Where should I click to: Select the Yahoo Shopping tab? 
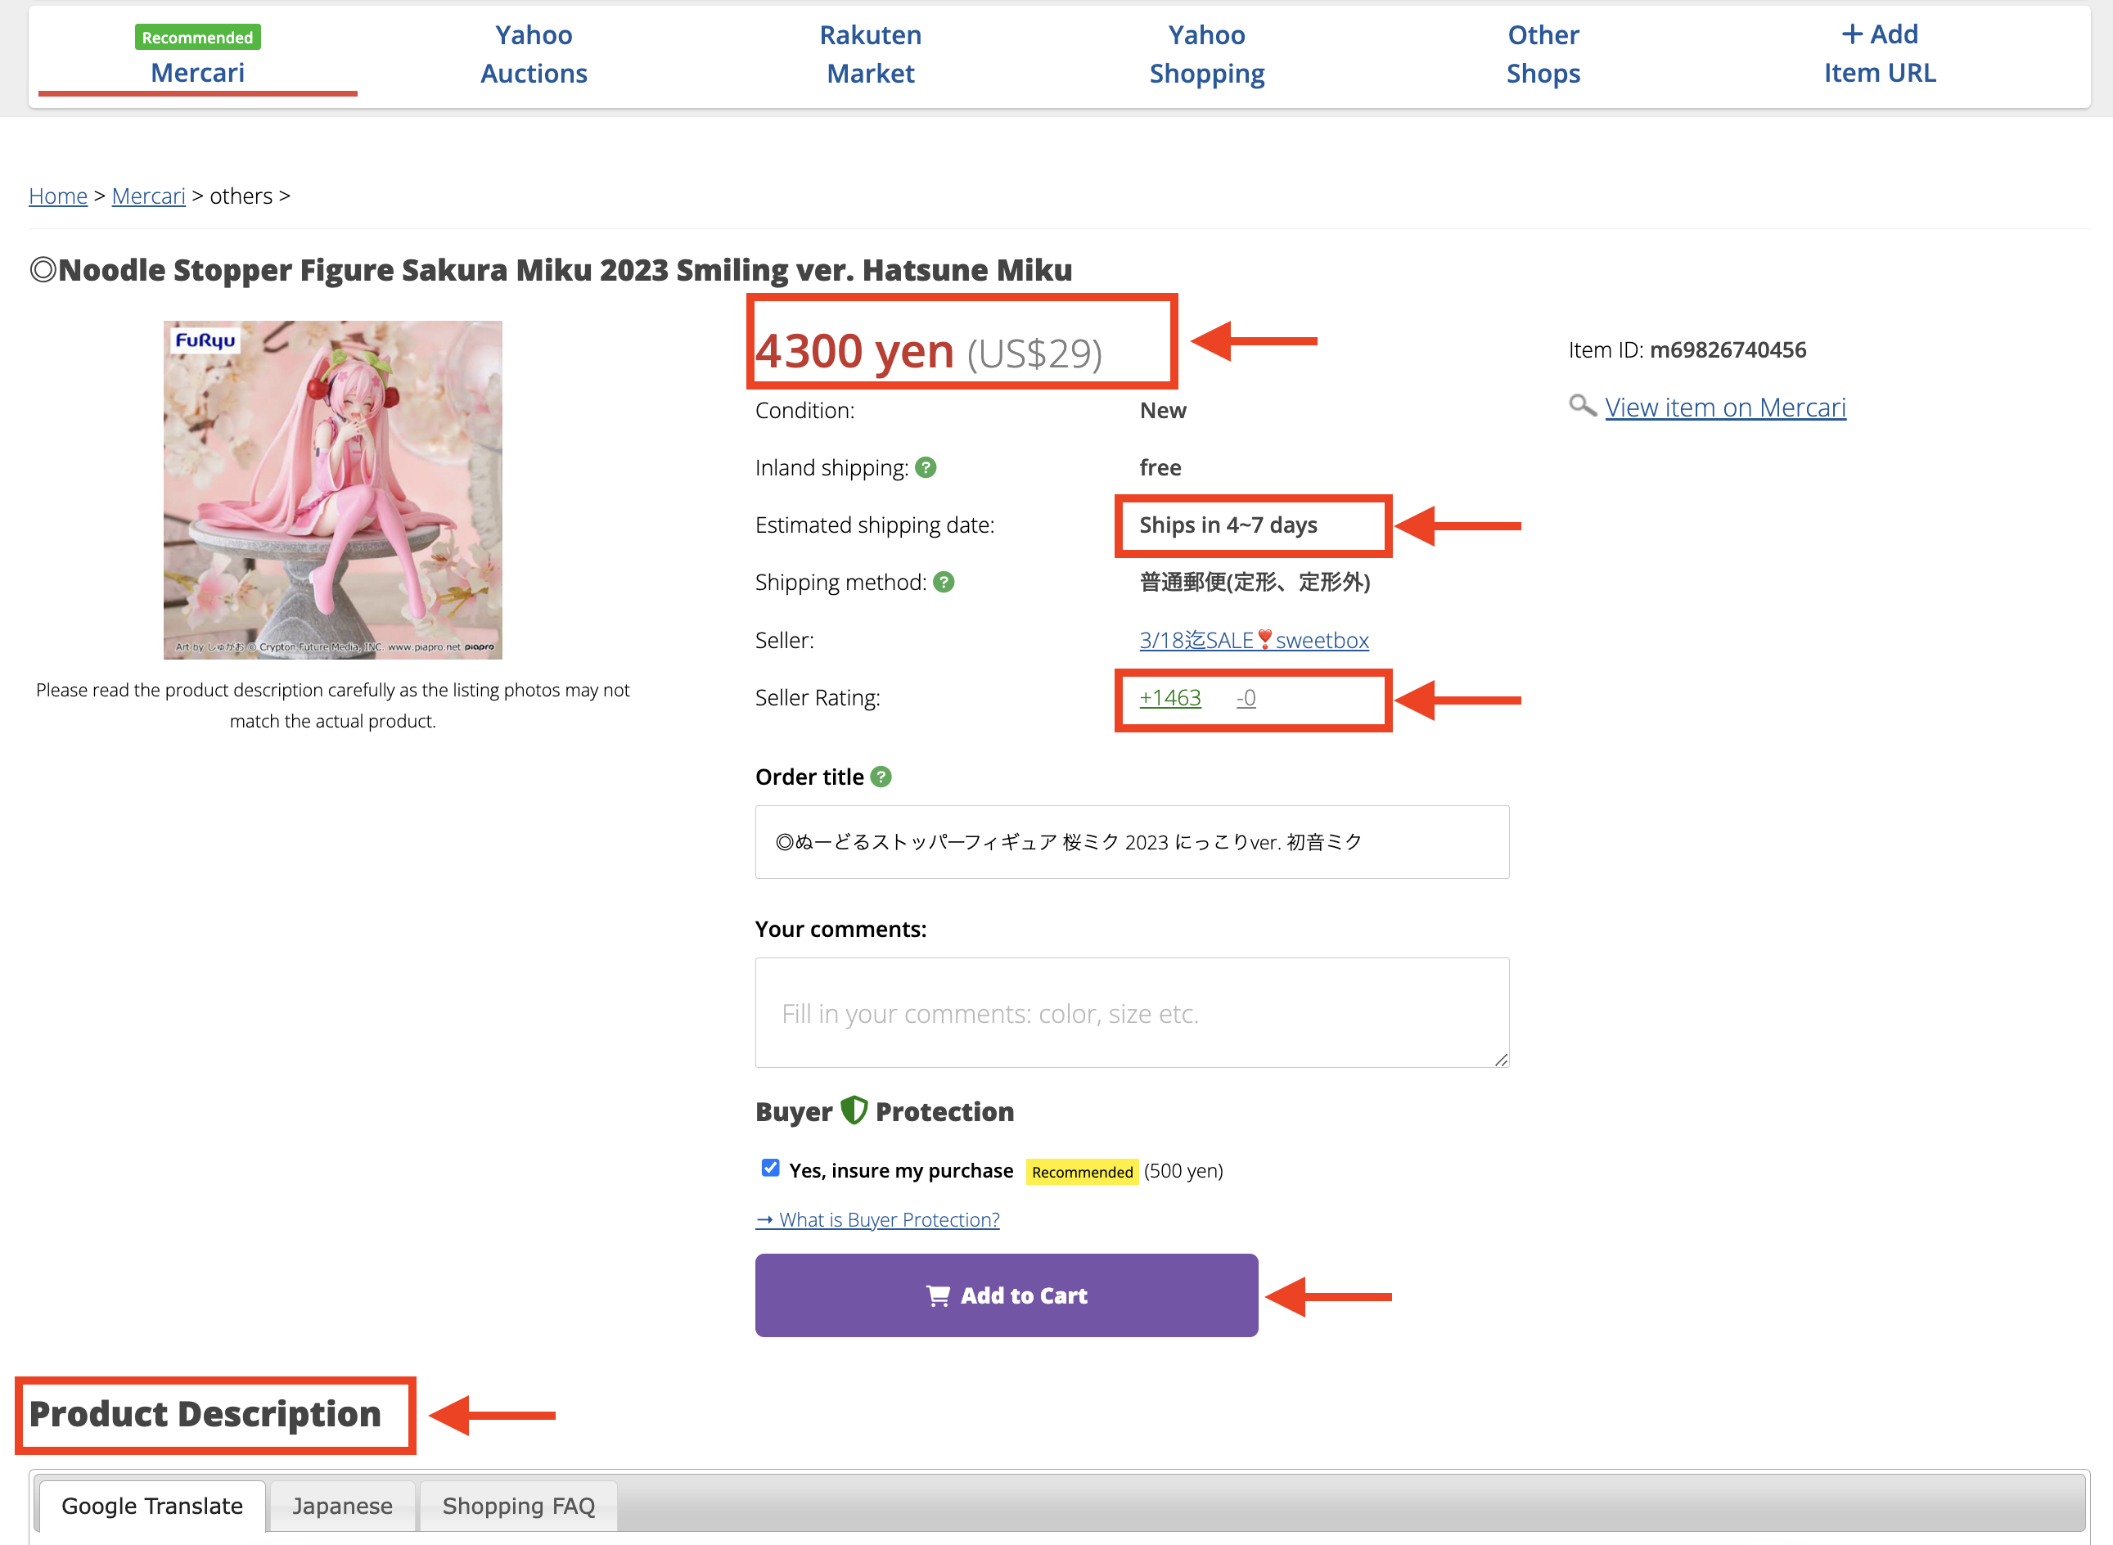1205,54
